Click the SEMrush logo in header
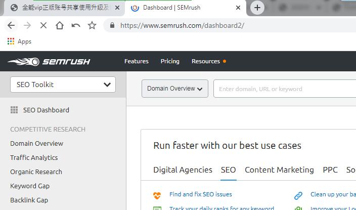Image resolution: width=356 pixels, height=210 pixels. coord(49,62)
